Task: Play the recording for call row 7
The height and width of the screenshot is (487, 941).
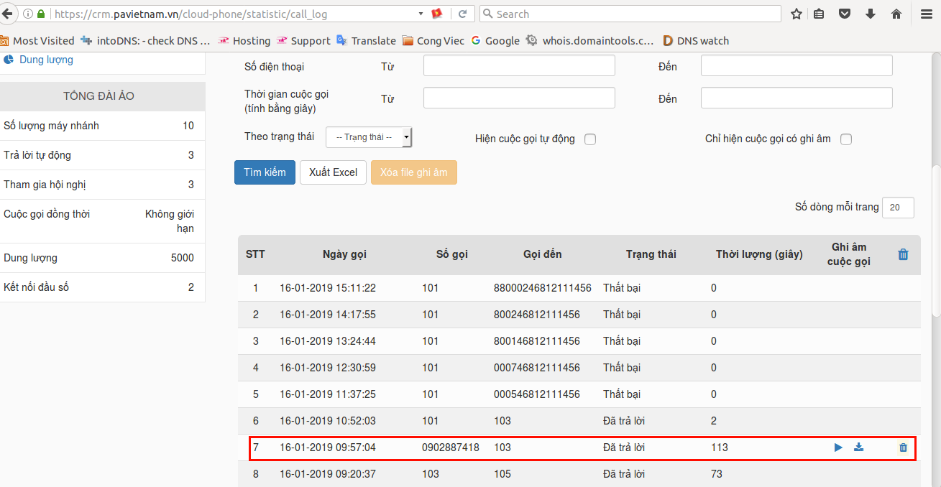Action: click(838, 447)
